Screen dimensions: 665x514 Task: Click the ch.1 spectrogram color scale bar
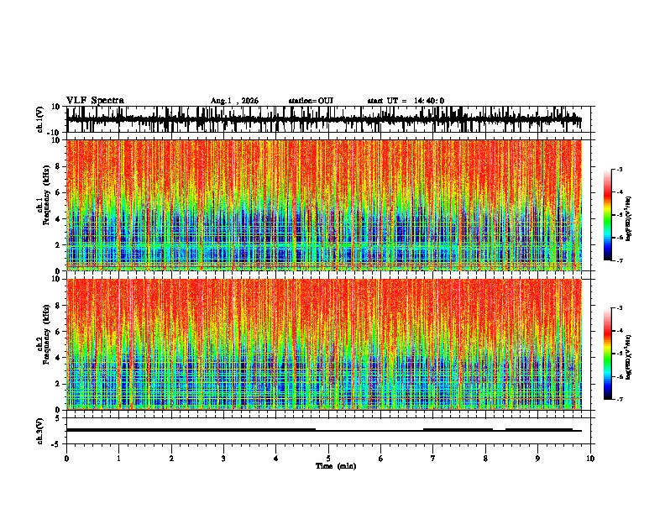(x=608, y=215)
